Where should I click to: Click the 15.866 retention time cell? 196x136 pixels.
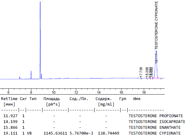pos(9,127)
